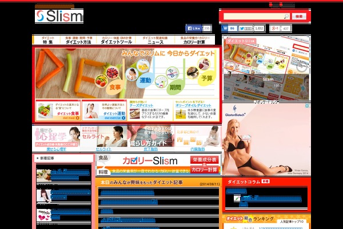Open the ダイエット方法 navigation tab
This screenshot has height=229, width=343.
(x=78, y=40)
